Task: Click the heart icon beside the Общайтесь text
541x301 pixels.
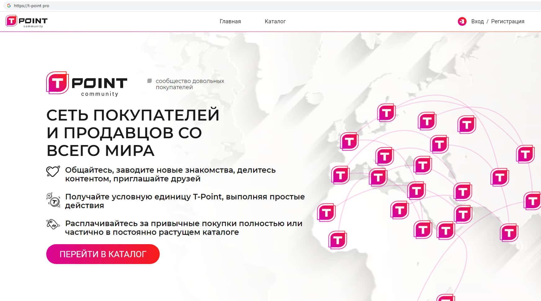Action: [x=53, y=171]
